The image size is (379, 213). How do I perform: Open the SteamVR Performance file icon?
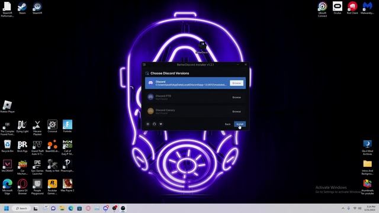pos(7,9)
